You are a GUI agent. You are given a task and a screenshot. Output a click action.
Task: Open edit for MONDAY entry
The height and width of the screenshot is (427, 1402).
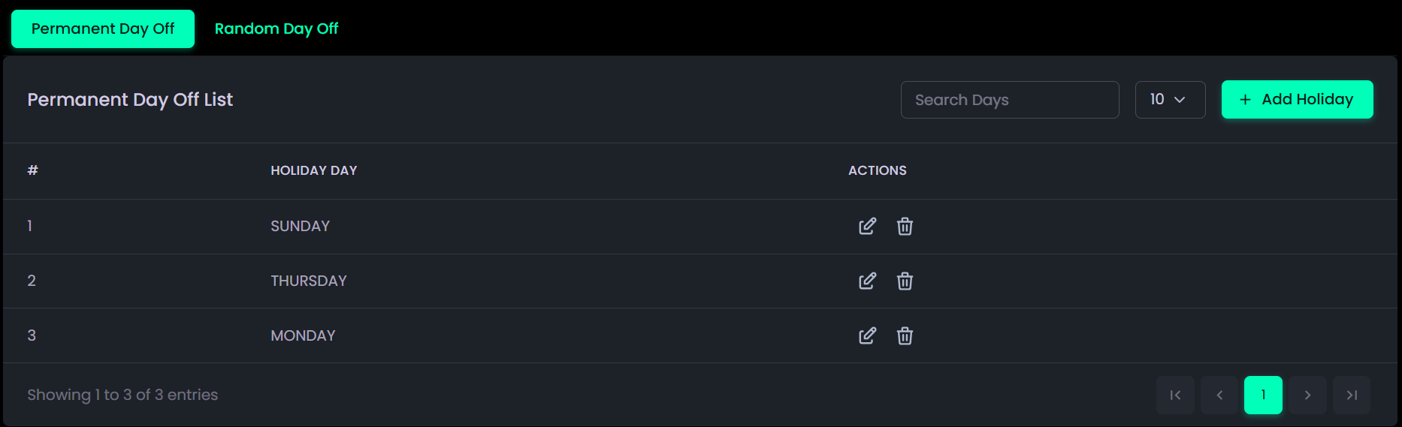[x=867, y=335]
